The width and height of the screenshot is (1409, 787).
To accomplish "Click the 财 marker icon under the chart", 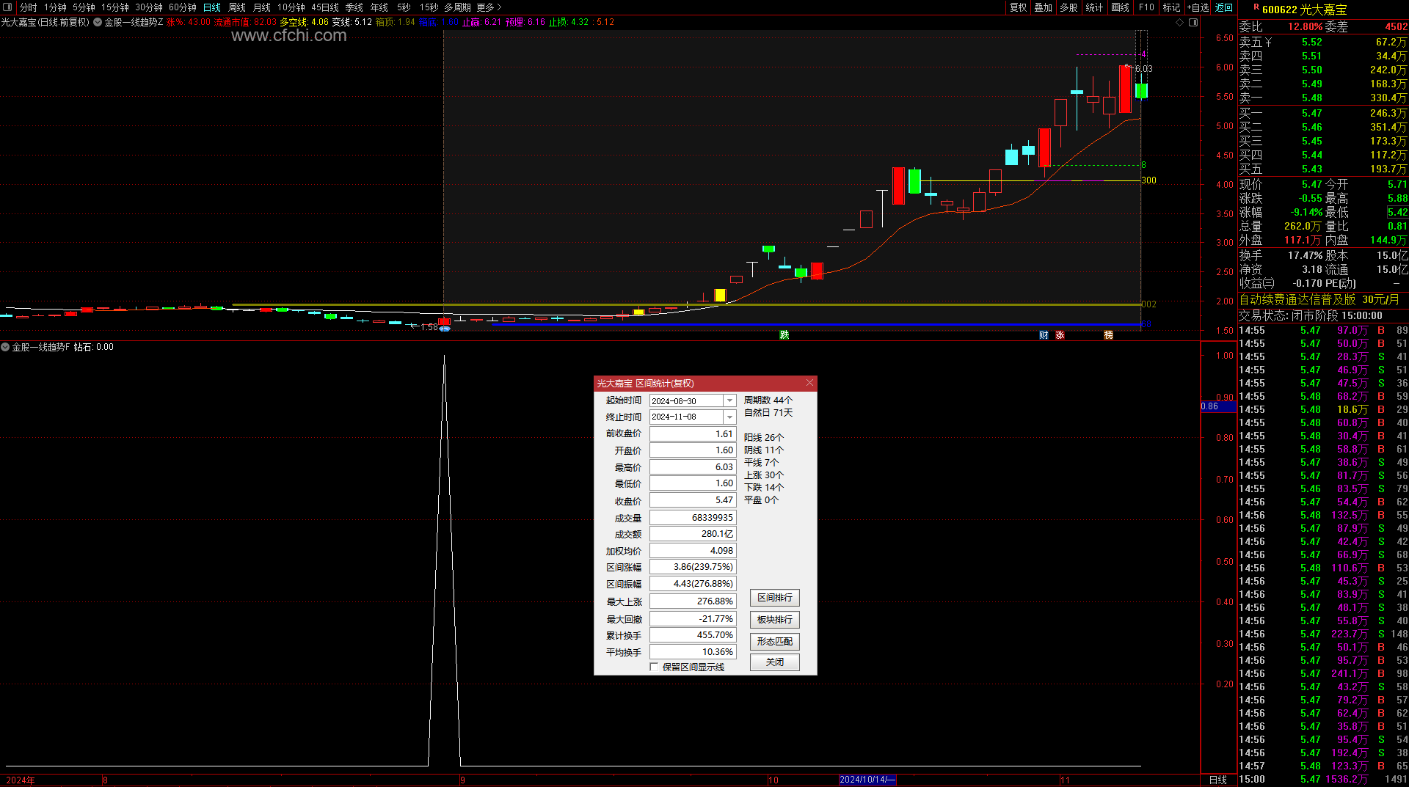I will (x=1044, y=335).
